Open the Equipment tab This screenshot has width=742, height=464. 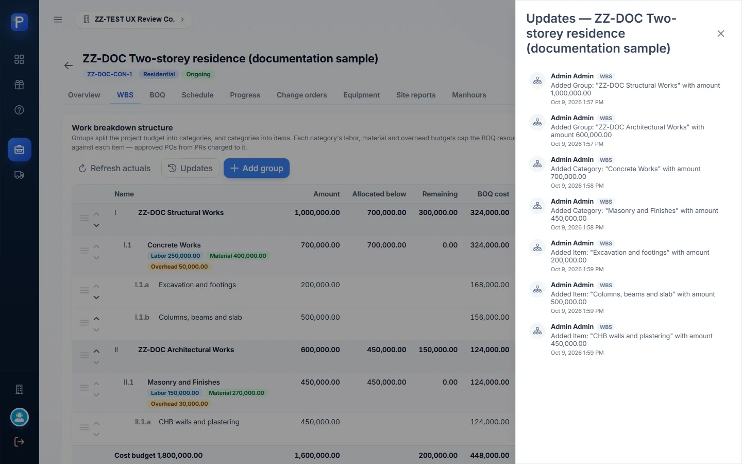coord(361,95)
